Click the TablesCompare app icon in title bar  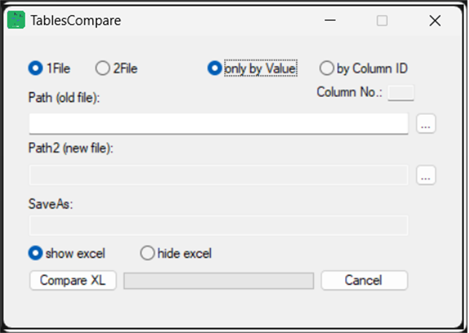pos(16,20)
